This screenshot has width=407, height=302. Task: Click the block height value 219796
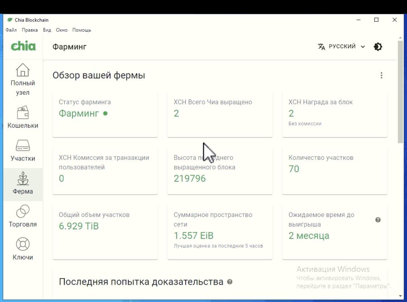(190, 179)
